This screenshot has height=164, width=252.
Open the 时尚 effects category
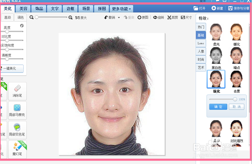pos(201,59)
